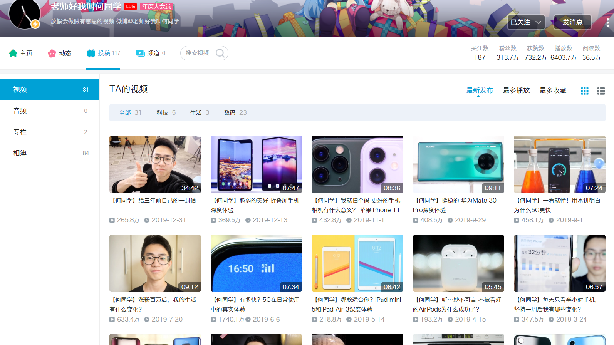The width and height of the screenshot is (614, 345).
Task: Click title 脆弱的美好 折叠屏手机深度体验
Action: coord(255,205)
